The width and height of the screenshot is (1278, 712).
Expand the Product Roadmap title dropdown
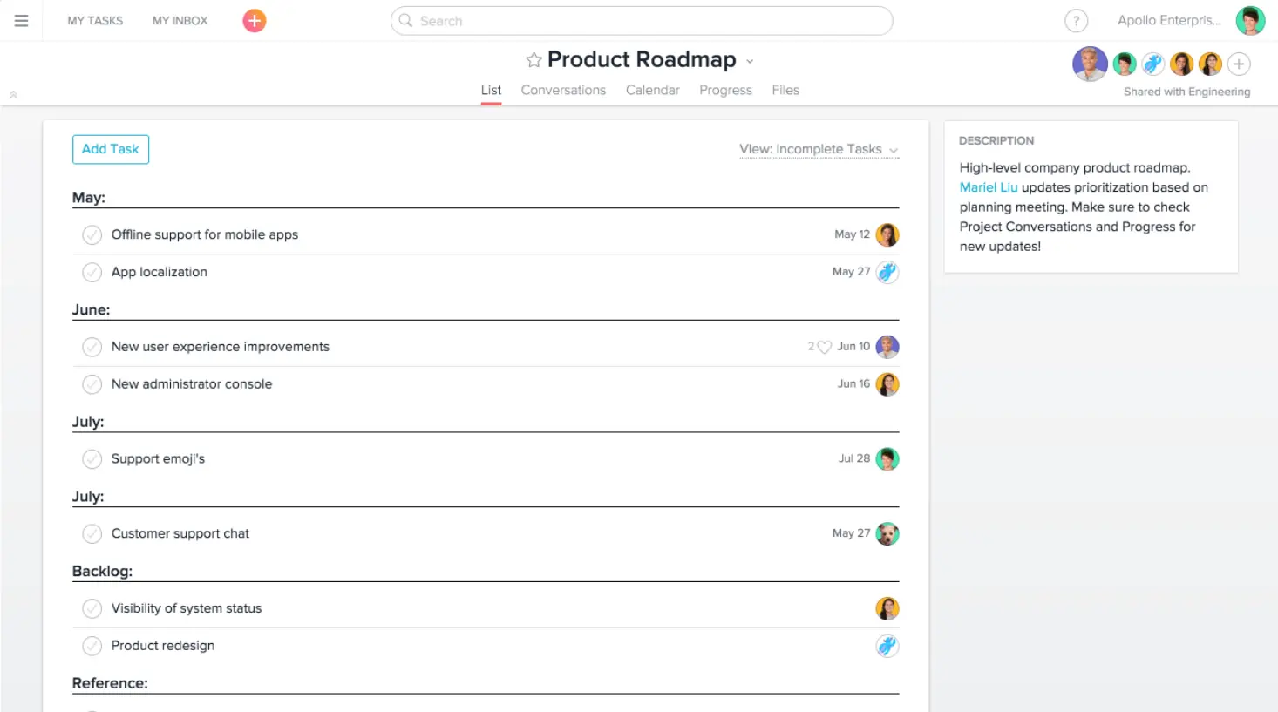click(750, 60)
